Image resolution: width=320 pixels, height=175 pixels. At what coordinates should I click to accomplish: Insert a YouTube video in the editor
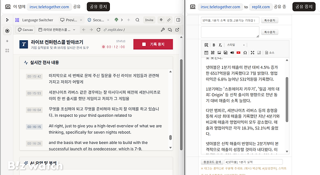(238, 52)
